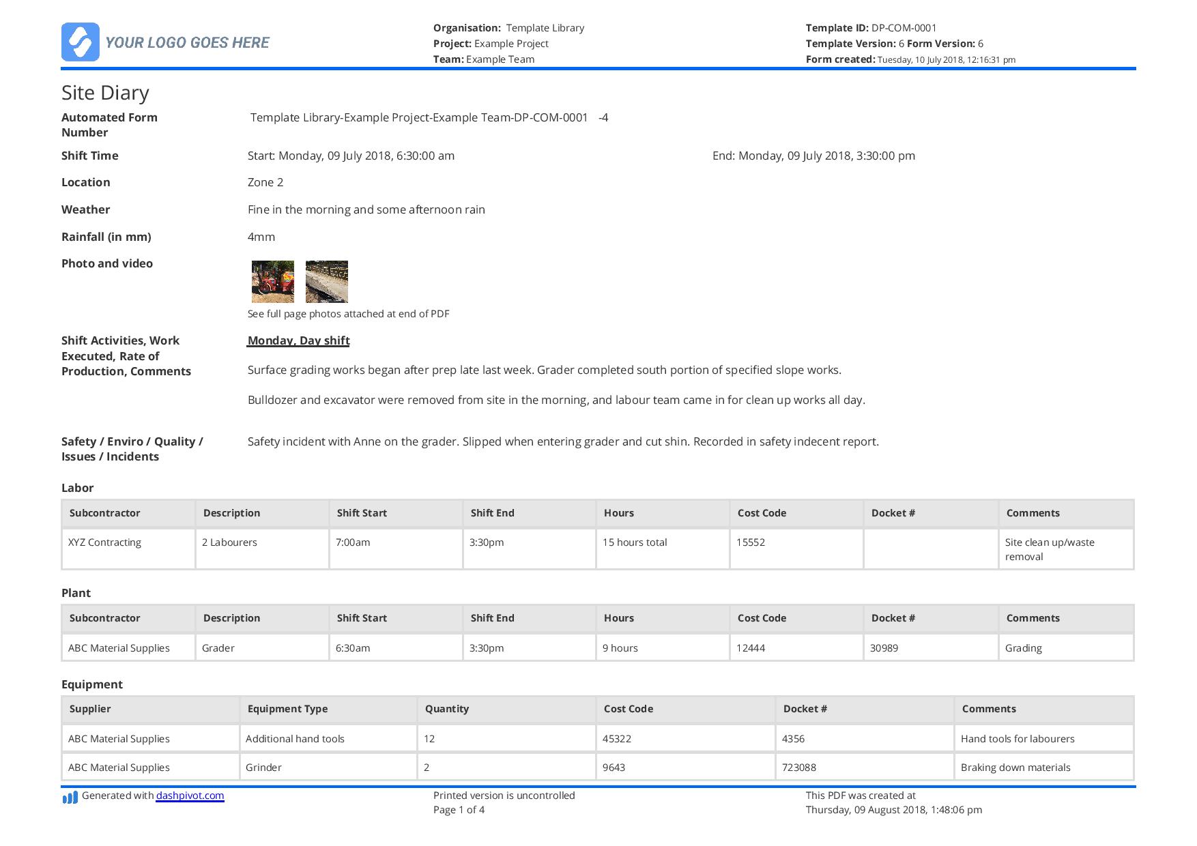Click the '4356' docket cell

click(x=865, y=738)
